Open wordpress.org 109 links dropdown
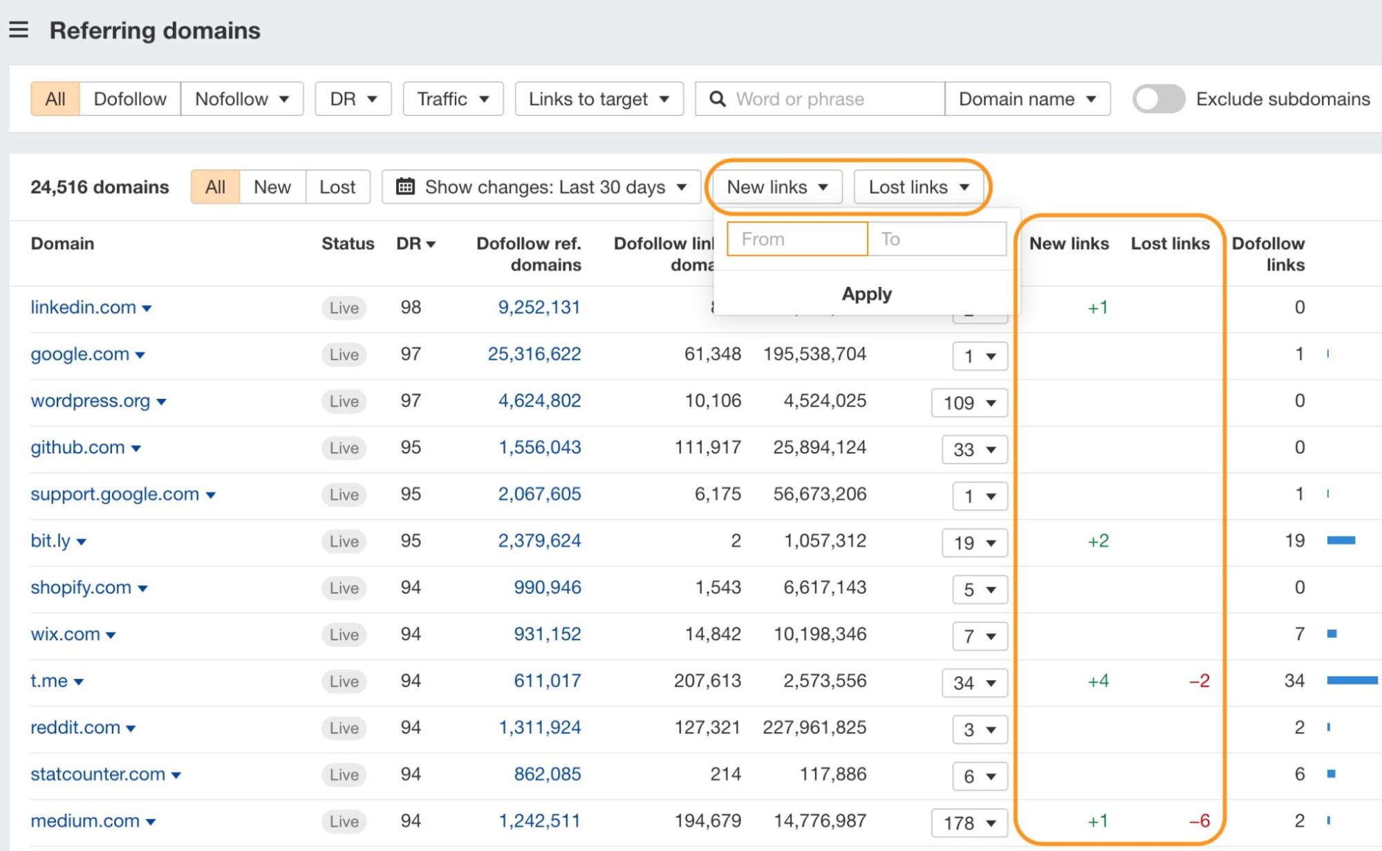This screenshot has width=1382, height=851. 969,403
